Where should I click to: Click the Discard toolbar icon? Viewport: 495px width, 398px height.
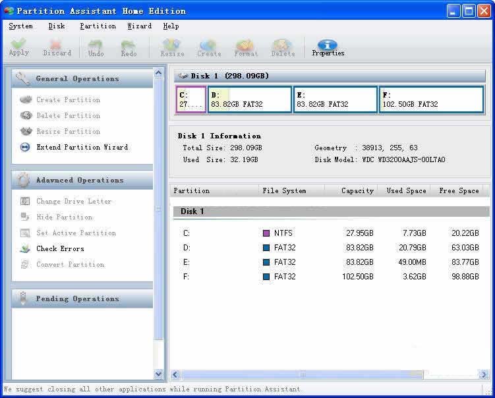click(57, 47)
